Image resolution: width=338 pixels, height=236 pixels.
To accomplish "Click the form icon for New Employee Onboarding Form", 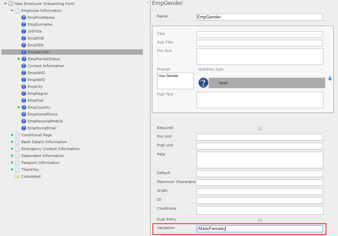I will coord(11,4).
